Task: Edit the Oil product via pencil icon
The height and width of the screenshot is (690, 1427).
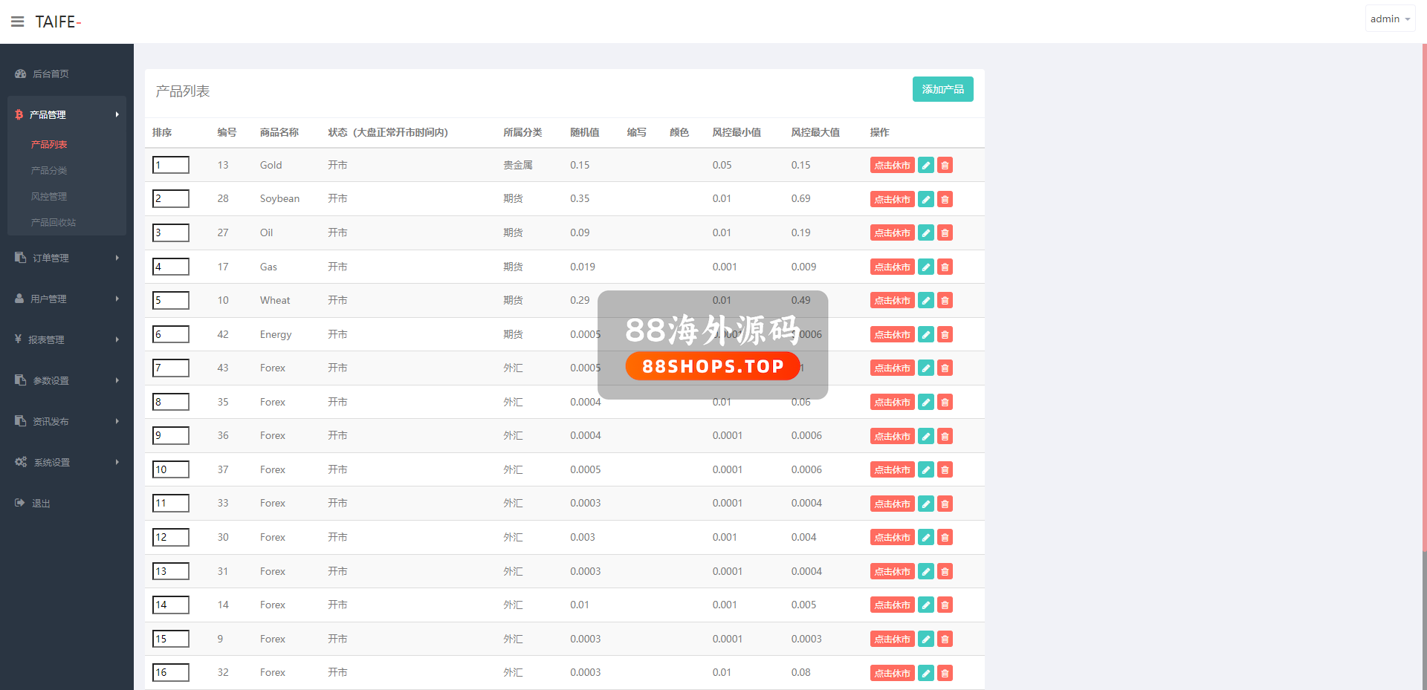Action: [925, 233]
